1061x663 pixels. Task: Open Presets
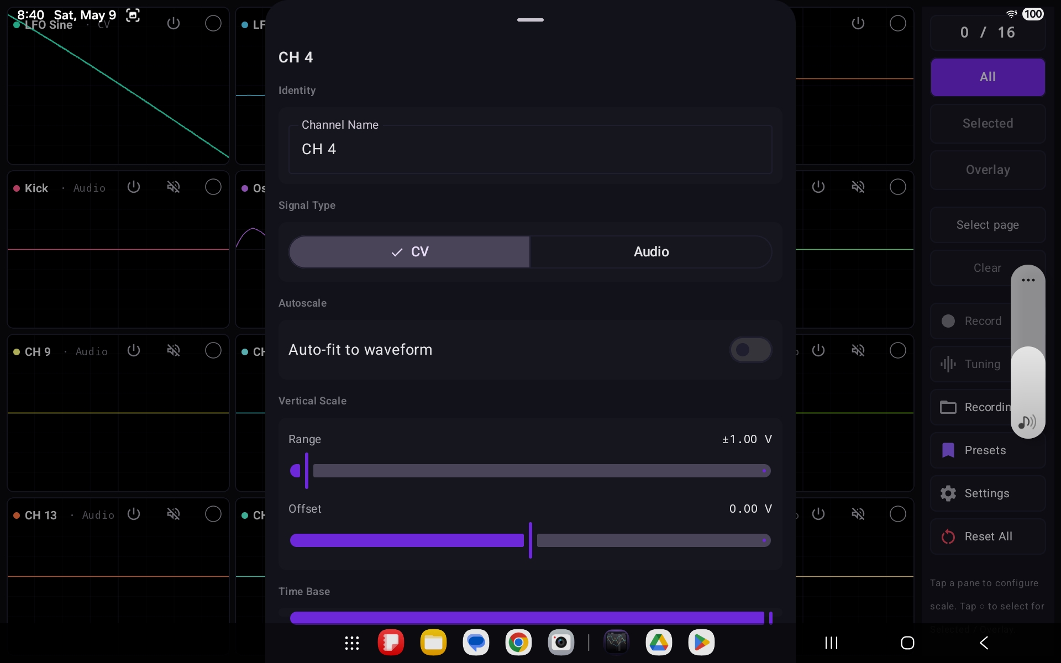988,450
